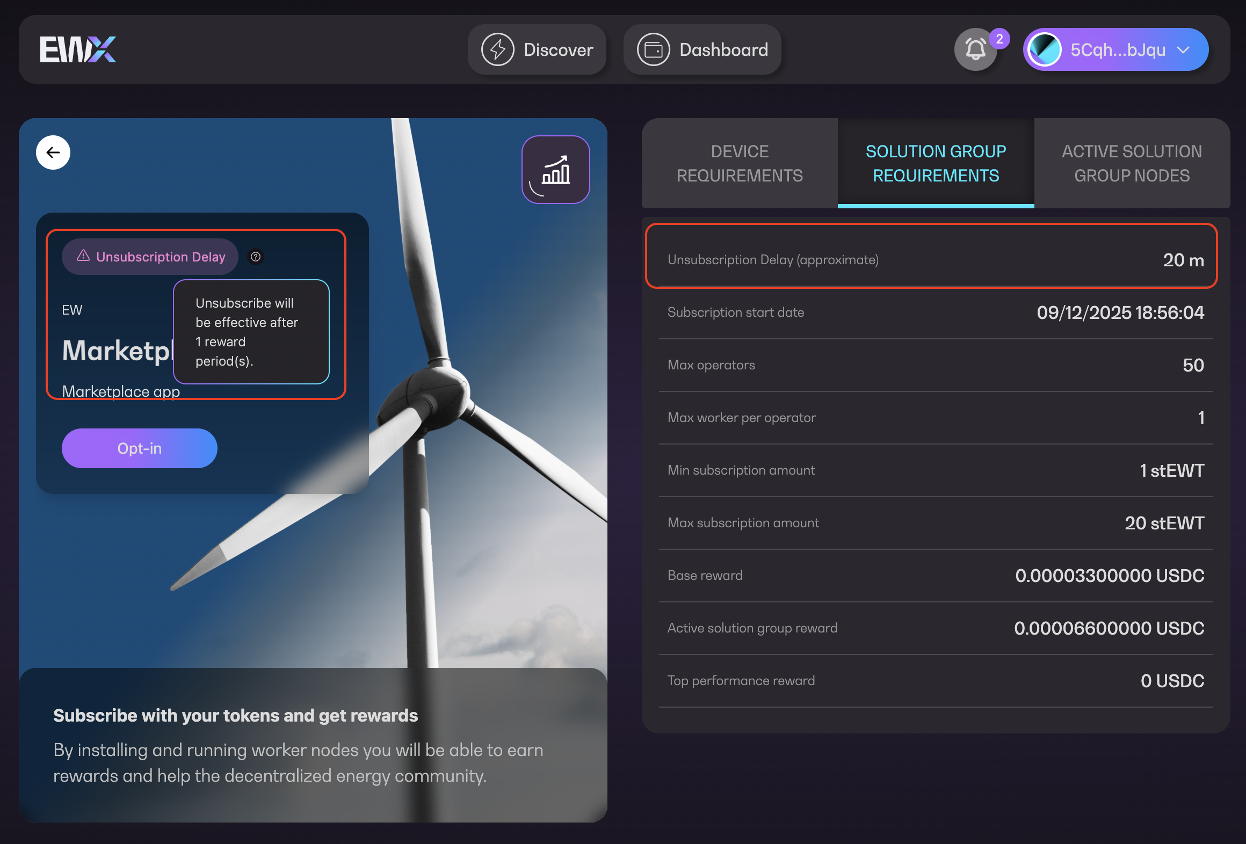Click the warning triangle in delay badge
The height and width of the screenshot is (844, 1246).
click(83, 256)
